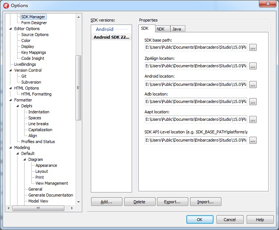The image size is (279, 230).
Task: Collapse the Formatter tree node
Action: [10, 100]
